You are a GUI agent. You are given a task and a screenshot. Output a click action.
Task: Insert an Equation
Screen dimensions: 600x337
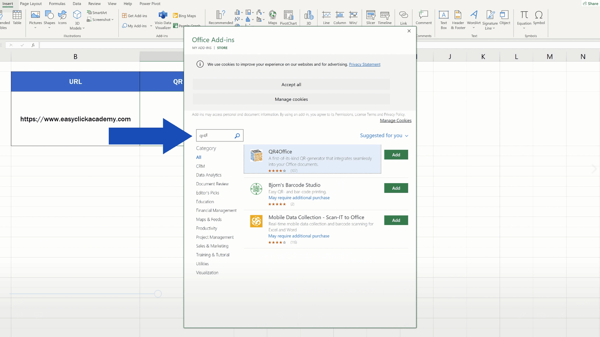[524, 17]
